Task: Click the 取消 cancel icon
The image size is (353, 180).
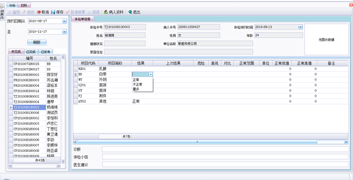Action: click(x=39, y=12)
